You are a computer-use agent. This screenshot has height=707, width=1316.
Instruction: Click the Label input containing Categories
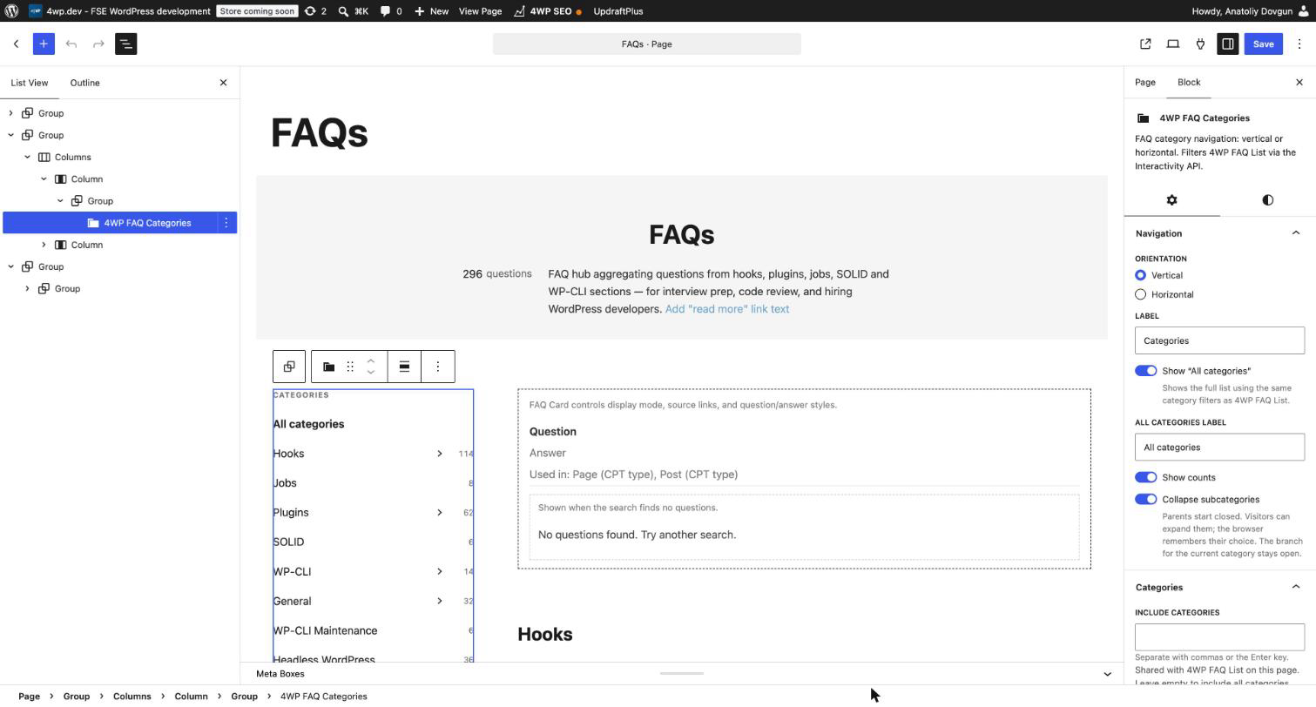[x=1219, y=340]
